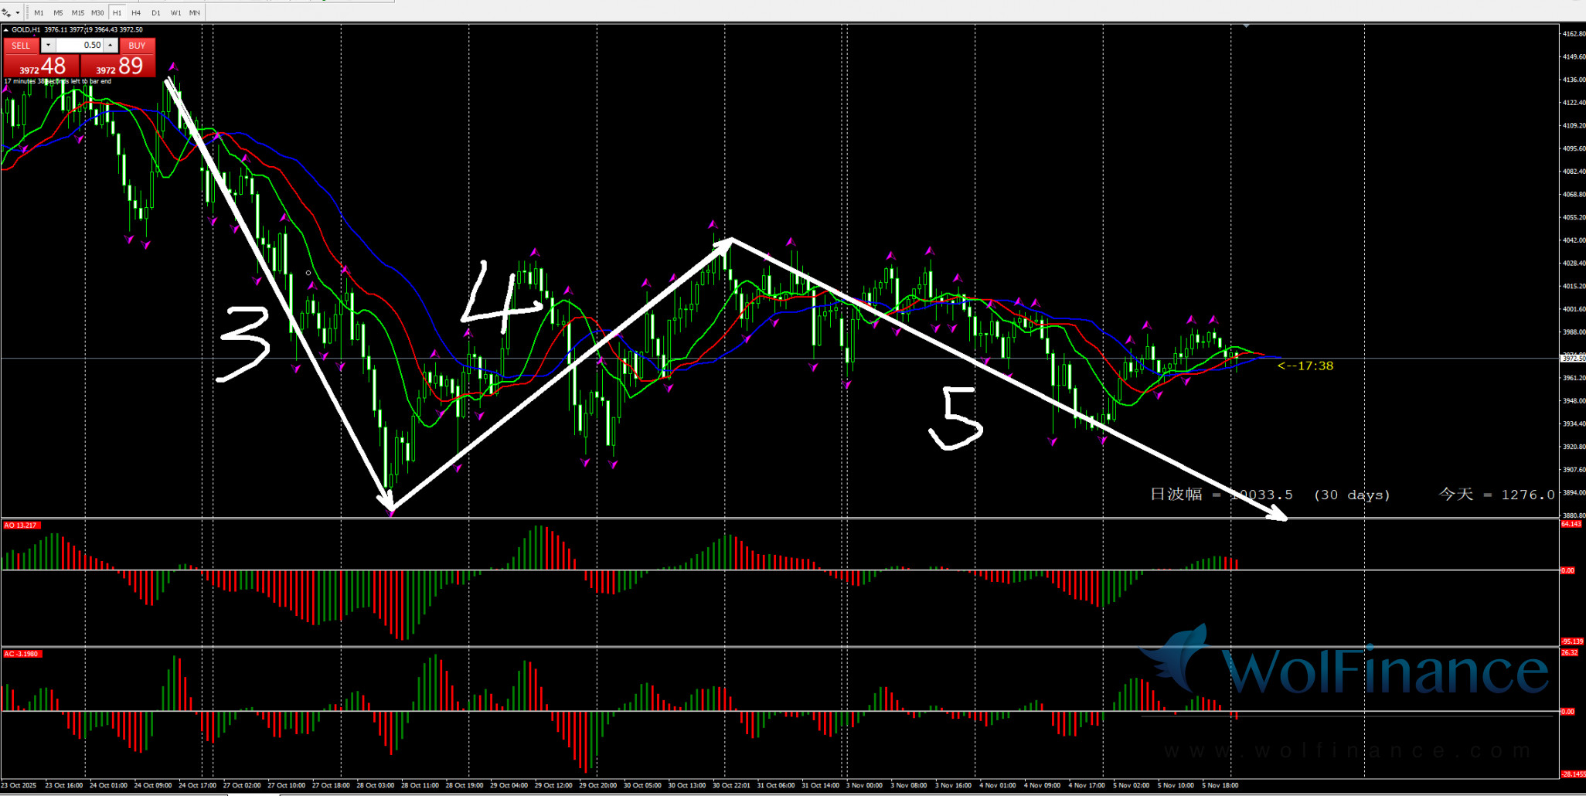This screenshot has height=796, width=1586.
Task: Change chart period to H4
Action: click(x=136, y=13)
